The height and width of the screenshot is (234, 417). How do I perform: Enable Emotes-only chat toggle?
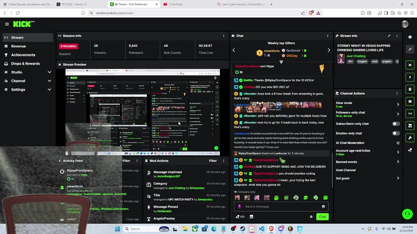[396, 133]
